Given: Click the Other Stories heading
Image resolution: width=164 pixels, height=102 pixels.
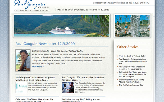Looking at the screenshot, I should click(128, 47).
